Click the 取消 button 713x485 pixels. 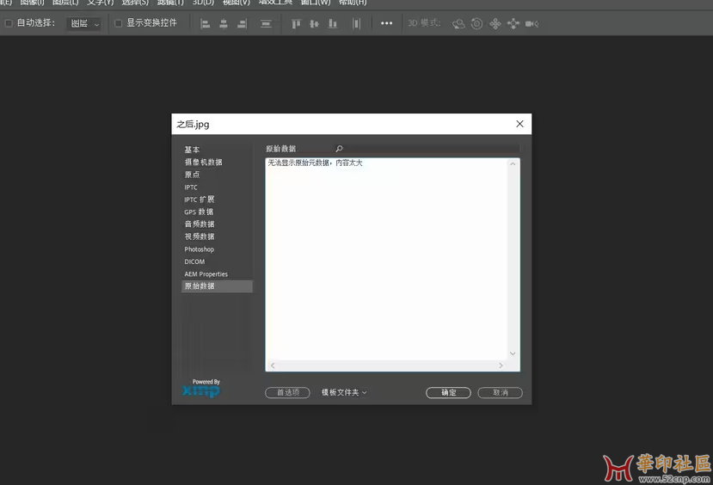coord(501,393)
